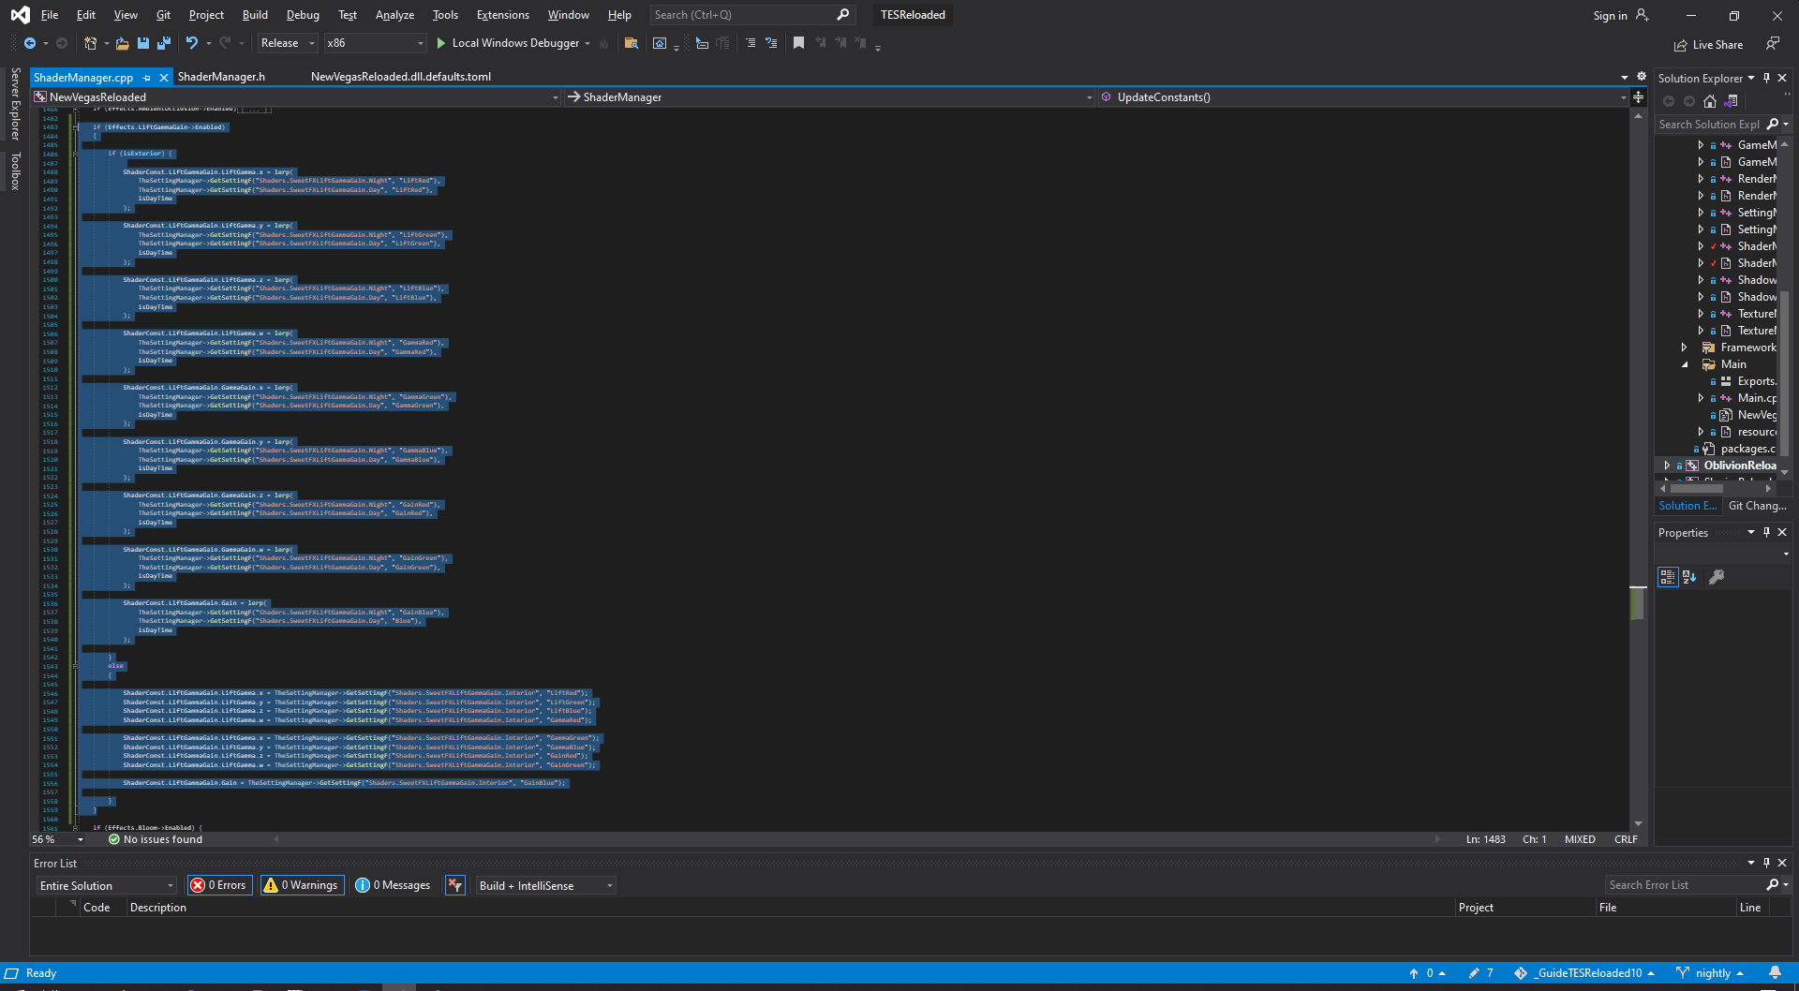1799x991 pixels.
Task: Click the Open File folder icon
Action: click(x=122, y=43)
